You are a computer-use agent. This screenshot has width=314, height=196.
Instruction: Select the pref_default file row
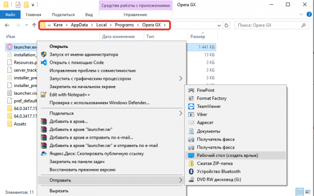pyautogui.click(x=22, y=101)
